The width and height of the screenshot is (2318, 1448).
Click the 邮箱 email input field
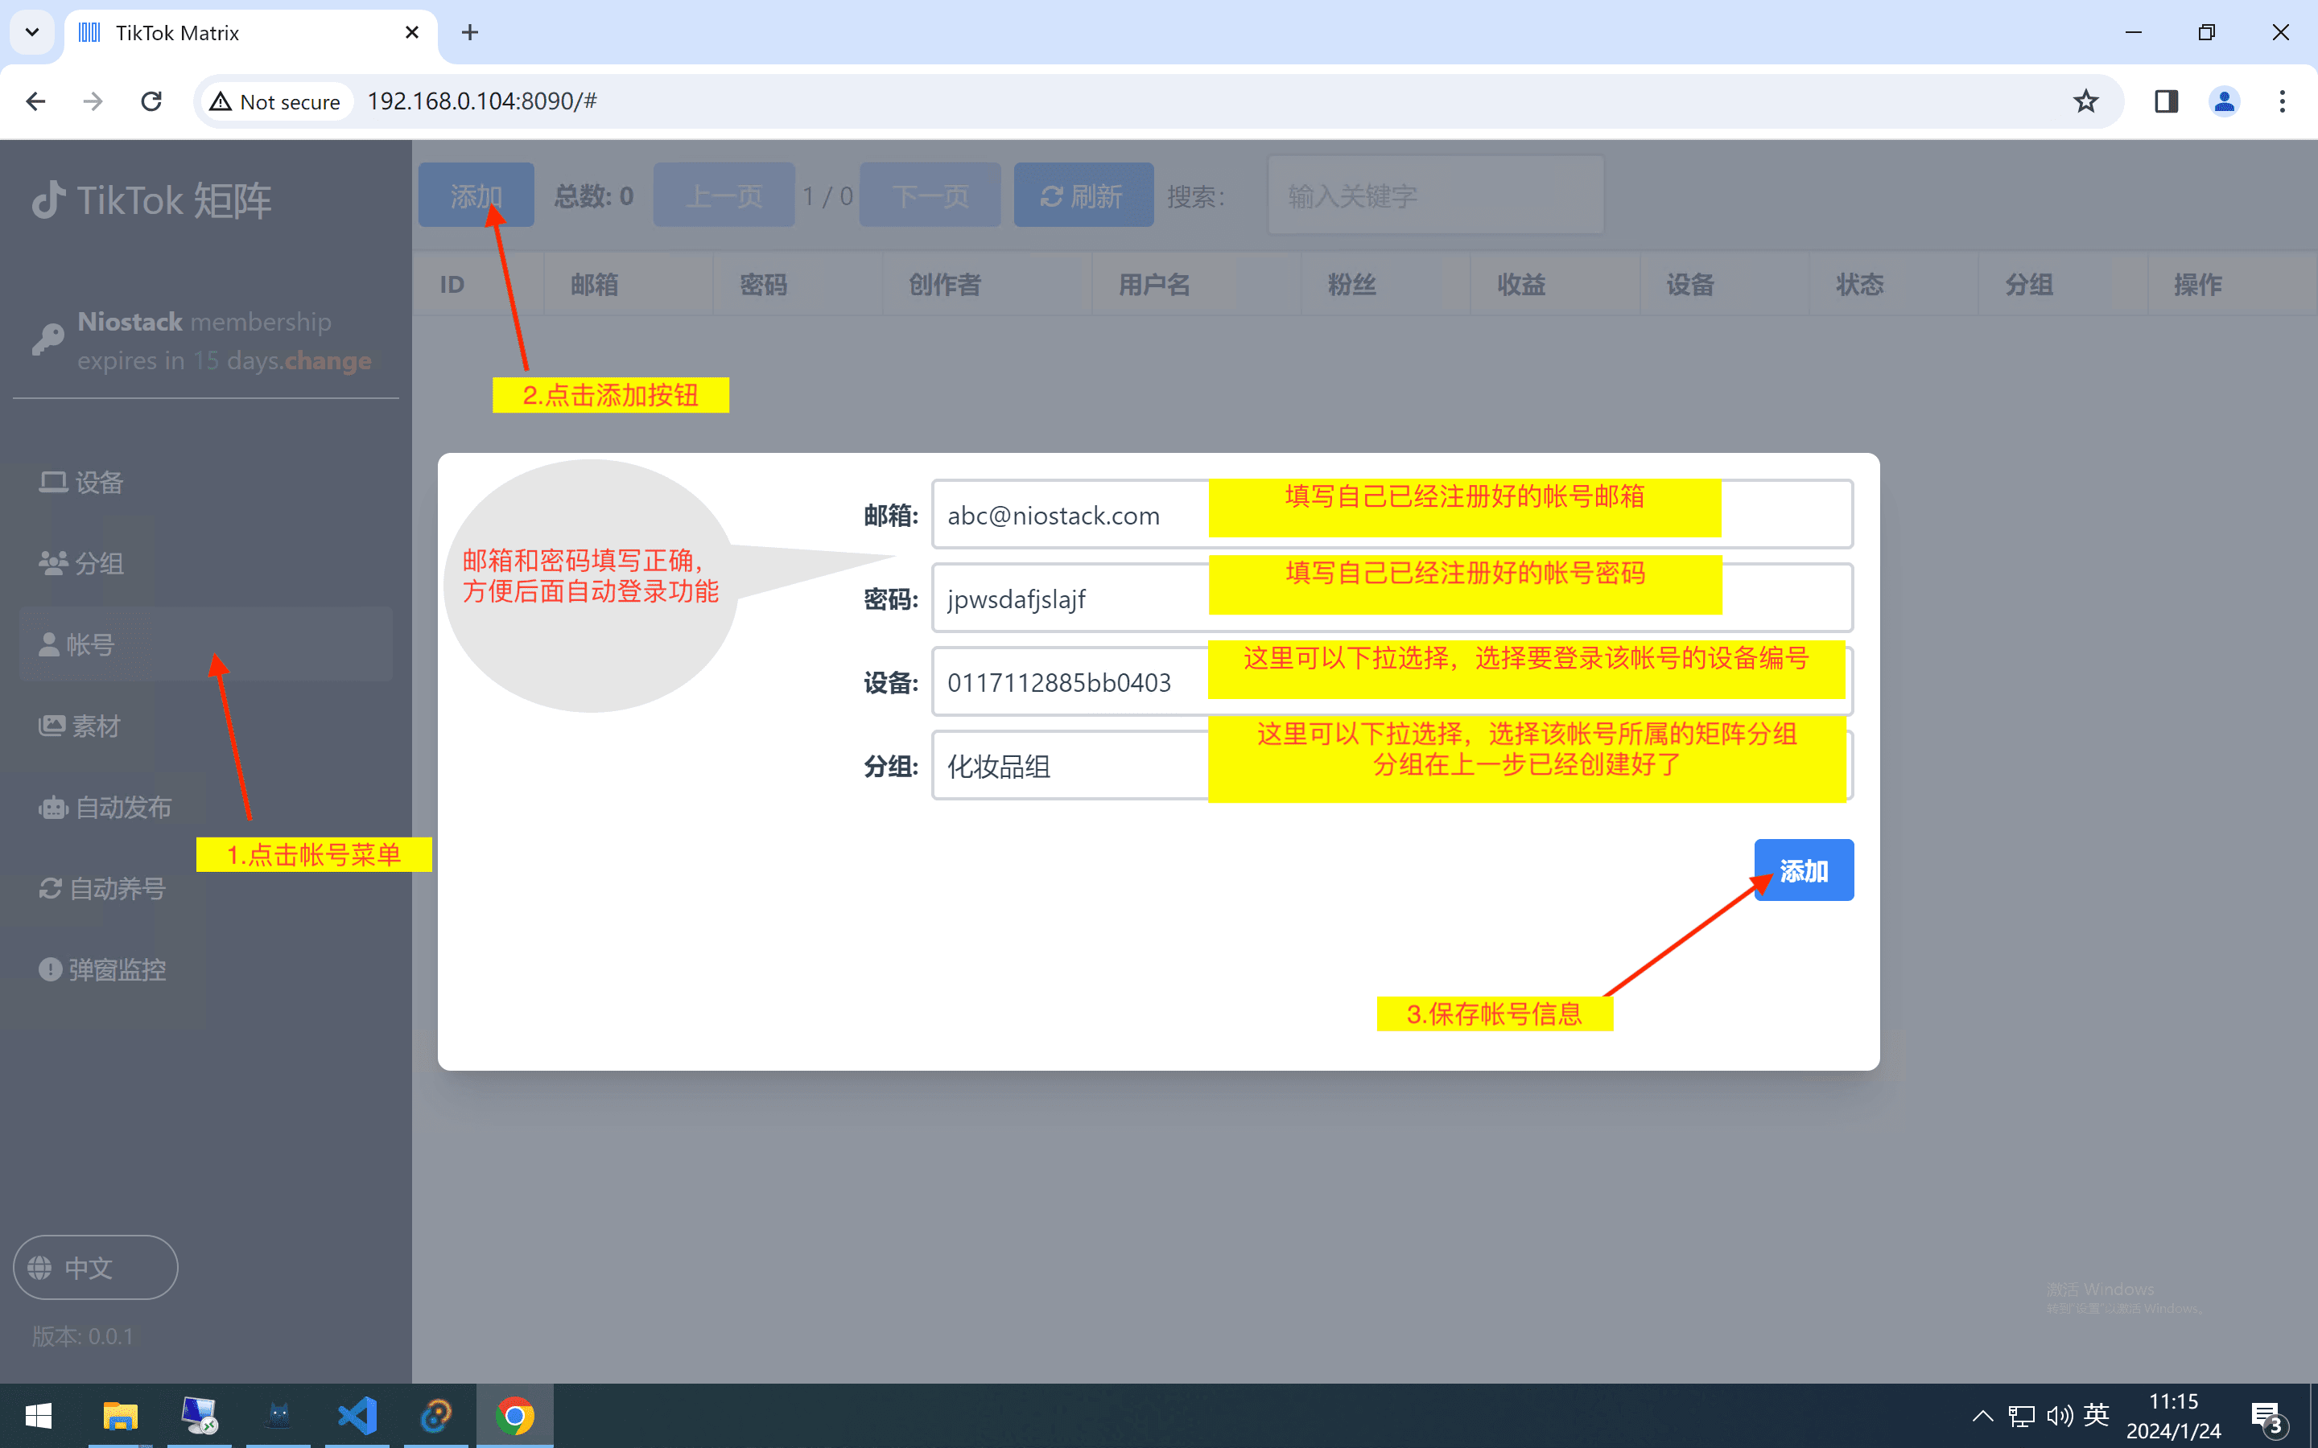(1392, 514)
